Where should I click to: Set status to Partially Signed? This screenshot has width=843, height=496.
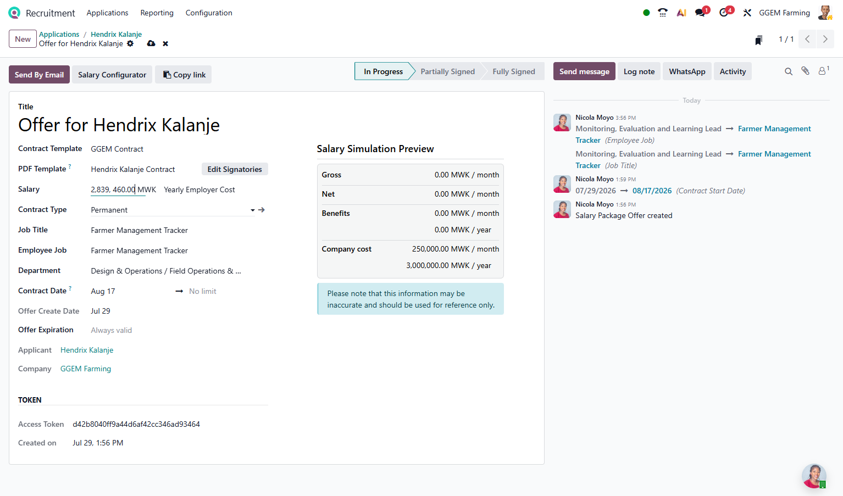coord(447,71)
